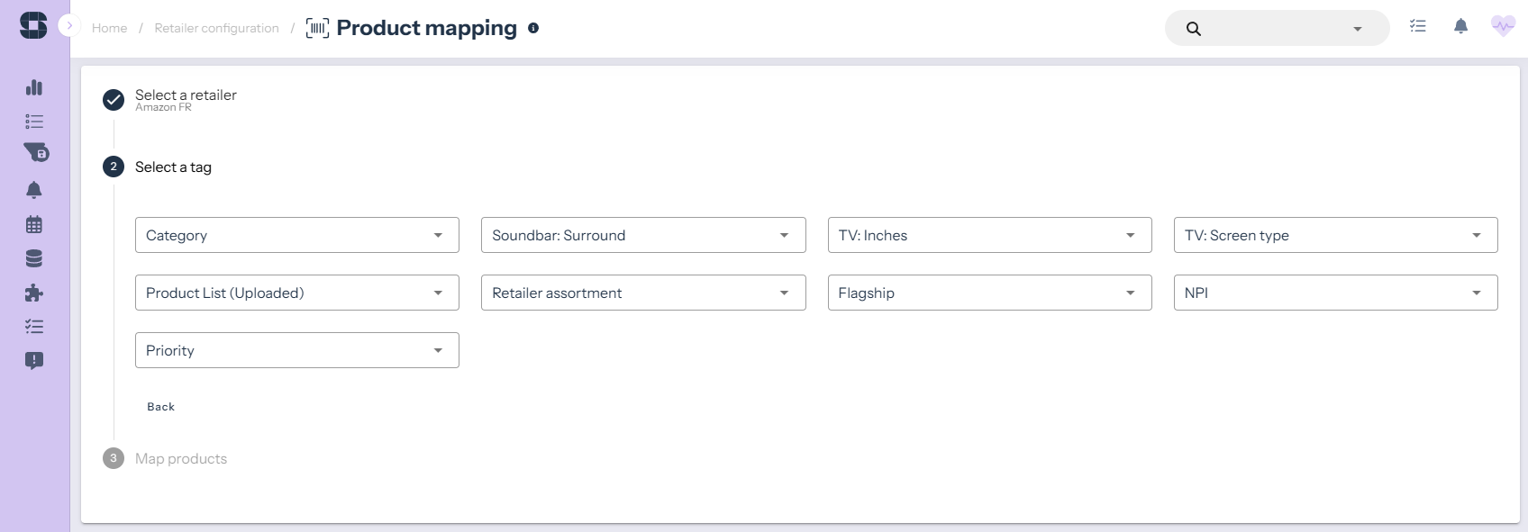
Task: Click the database stack sidebar icon
Action: [34, 259]
